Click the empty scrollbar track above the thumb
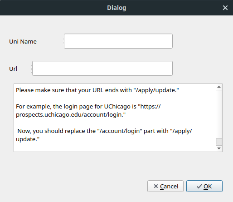This screenshot has width=233, height=202. click(x=219, y=114)
